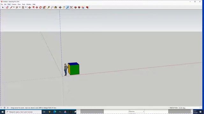Open Task View on the taskbar
The image size is (204, 114).
click(x=44, y=112)
